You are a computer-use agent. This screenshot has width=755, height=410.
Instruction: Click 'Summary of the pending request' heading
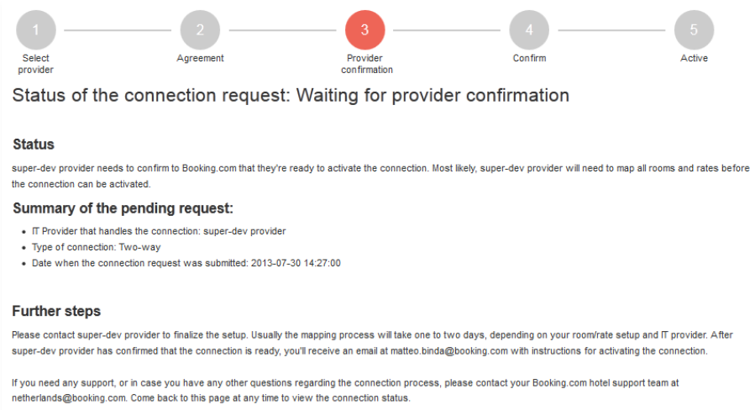point(123,208)
